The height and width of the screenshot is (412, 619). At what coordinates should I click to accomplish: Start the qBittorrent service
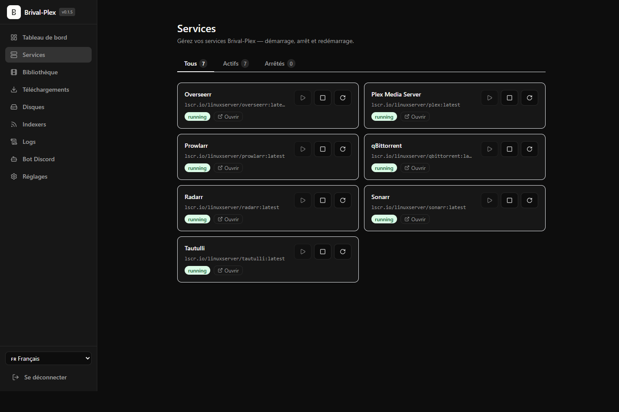pyautogui.click(x=490, y=149)
